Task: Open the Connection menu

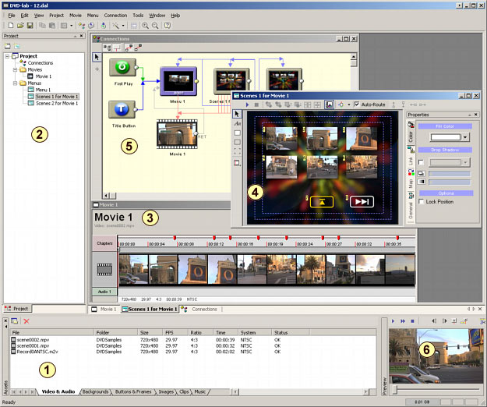Action: click(x=115, y=16)
